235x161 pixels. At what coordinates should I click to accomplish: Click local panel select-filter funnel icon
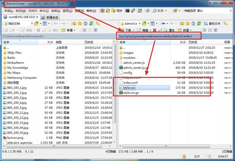tap(95, 30)
